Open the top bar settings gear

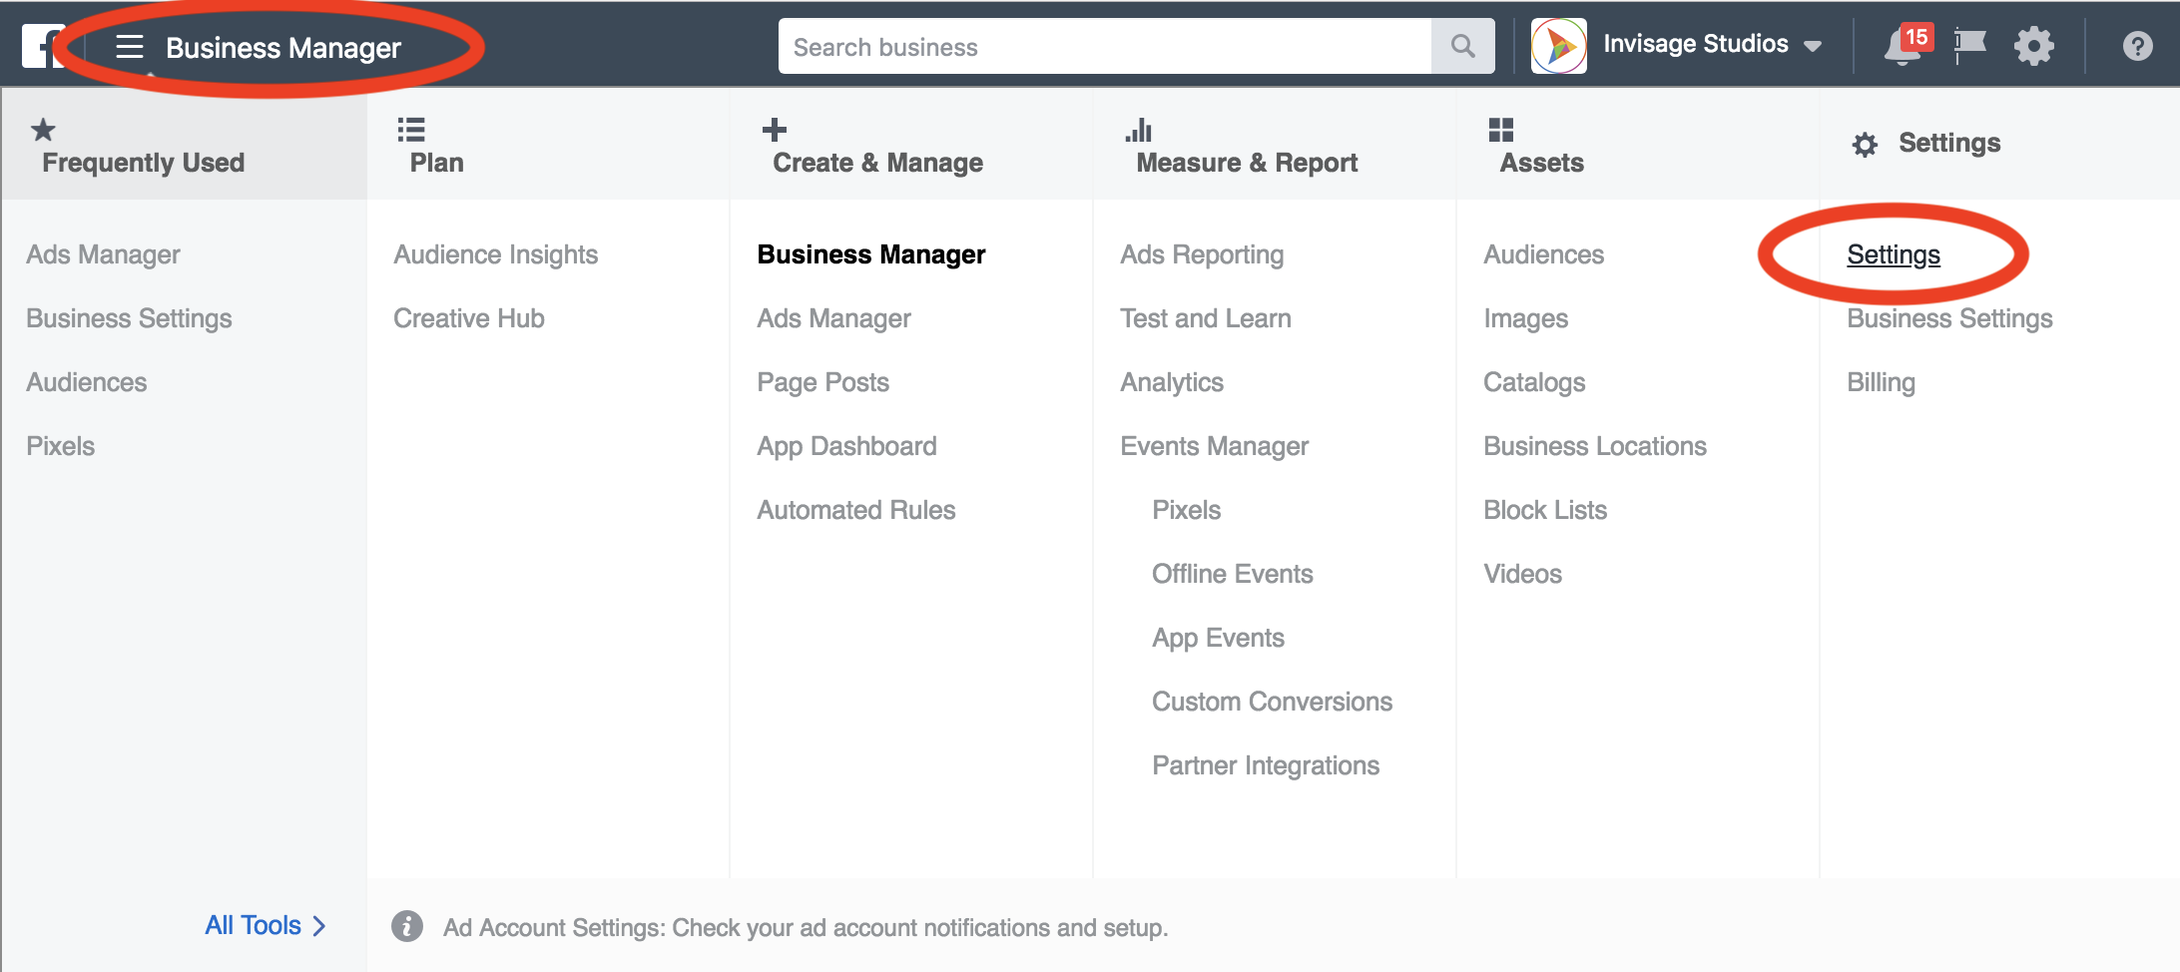click(2033, 46)
